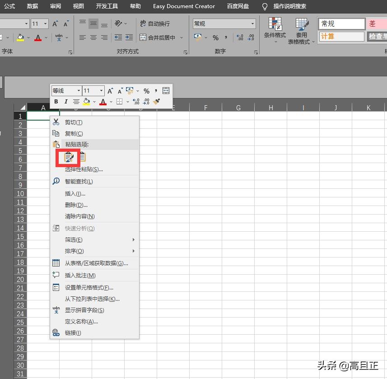
Task: Select row header 10 in the worksheet
Action: click(x=20, y=193)
